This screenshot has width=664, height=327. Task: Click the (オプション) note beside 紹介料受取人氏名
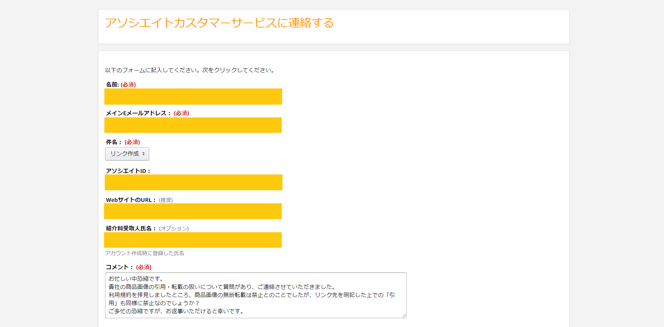click(x=174, y=228)
